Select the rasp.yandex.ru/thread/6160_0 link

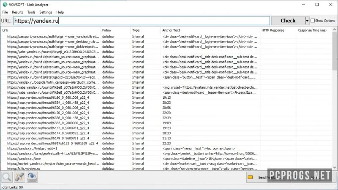48,98
